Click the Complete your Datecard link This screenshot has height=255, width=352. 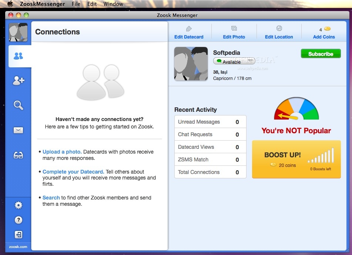click(x=73, y=172)
